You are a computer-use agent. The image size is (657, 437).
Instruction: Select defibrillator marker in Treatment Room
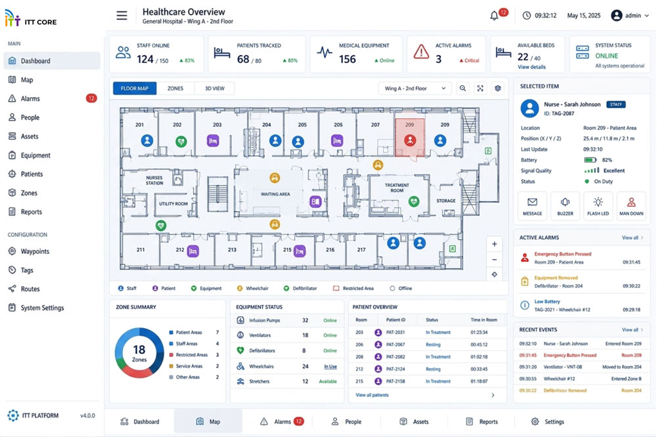414,201
